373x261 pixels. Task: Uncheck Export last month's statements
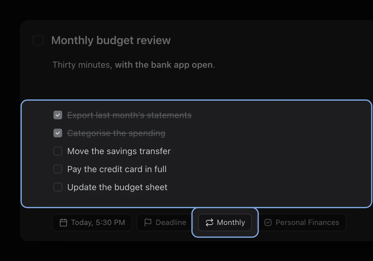[58, 115]
